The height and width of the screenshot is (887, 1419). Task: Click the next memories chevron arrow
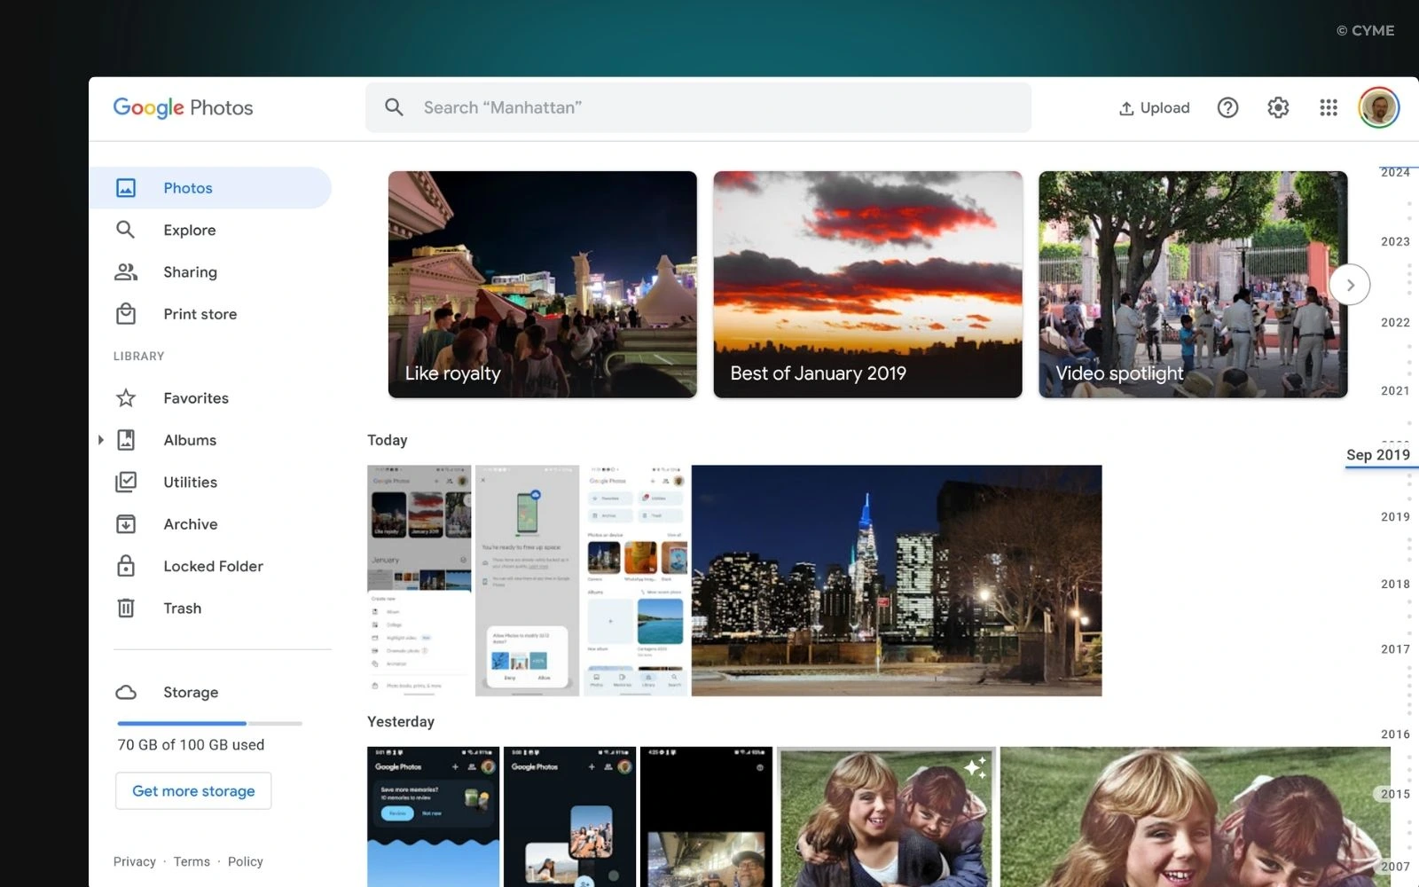[x=1350, y=285]
